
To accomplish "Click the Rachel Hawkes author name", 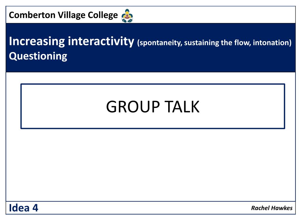I will 272,208.
